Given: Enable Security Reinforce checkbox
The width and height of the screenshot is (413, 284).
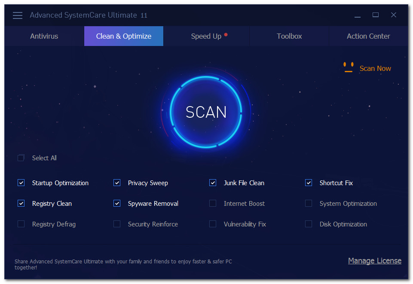Looking at the screenshot, I should click(117, 224).
